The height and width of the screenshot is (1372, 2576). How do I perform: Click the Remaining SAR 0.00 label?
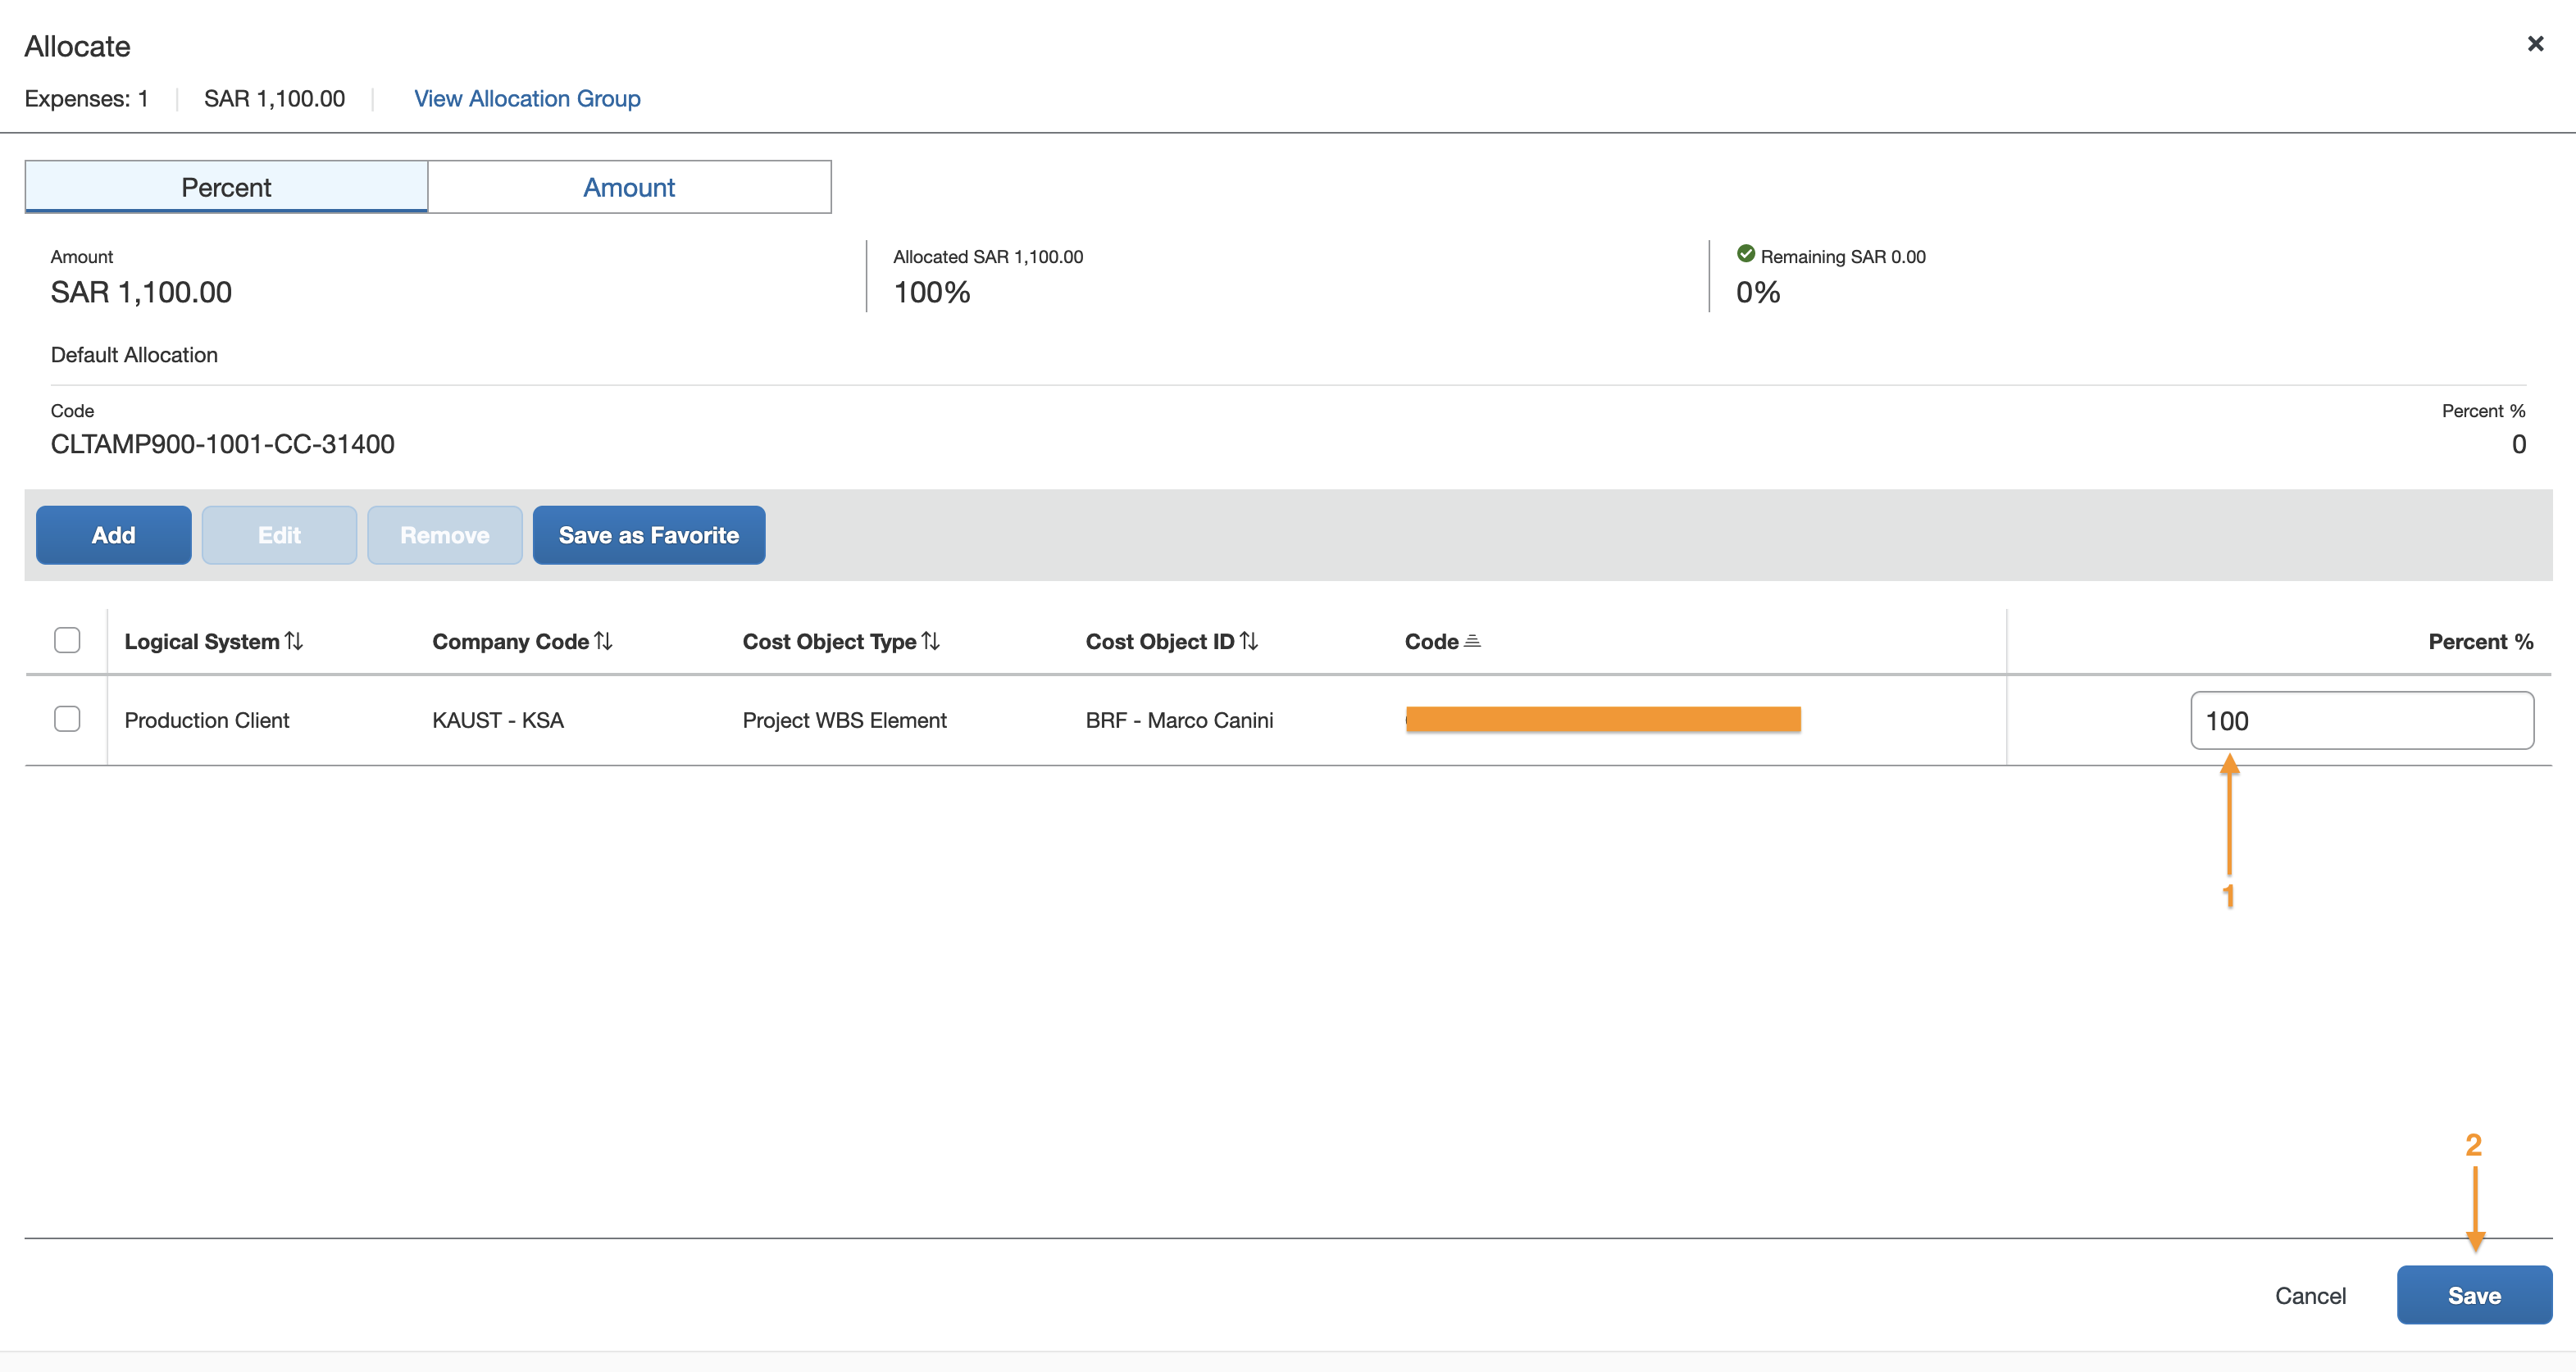point(1843,257)
